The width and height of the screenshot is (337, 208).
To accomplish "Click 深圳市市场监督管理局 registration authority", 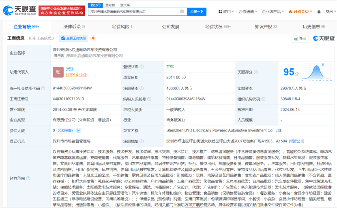I will [x=71, y=141].
